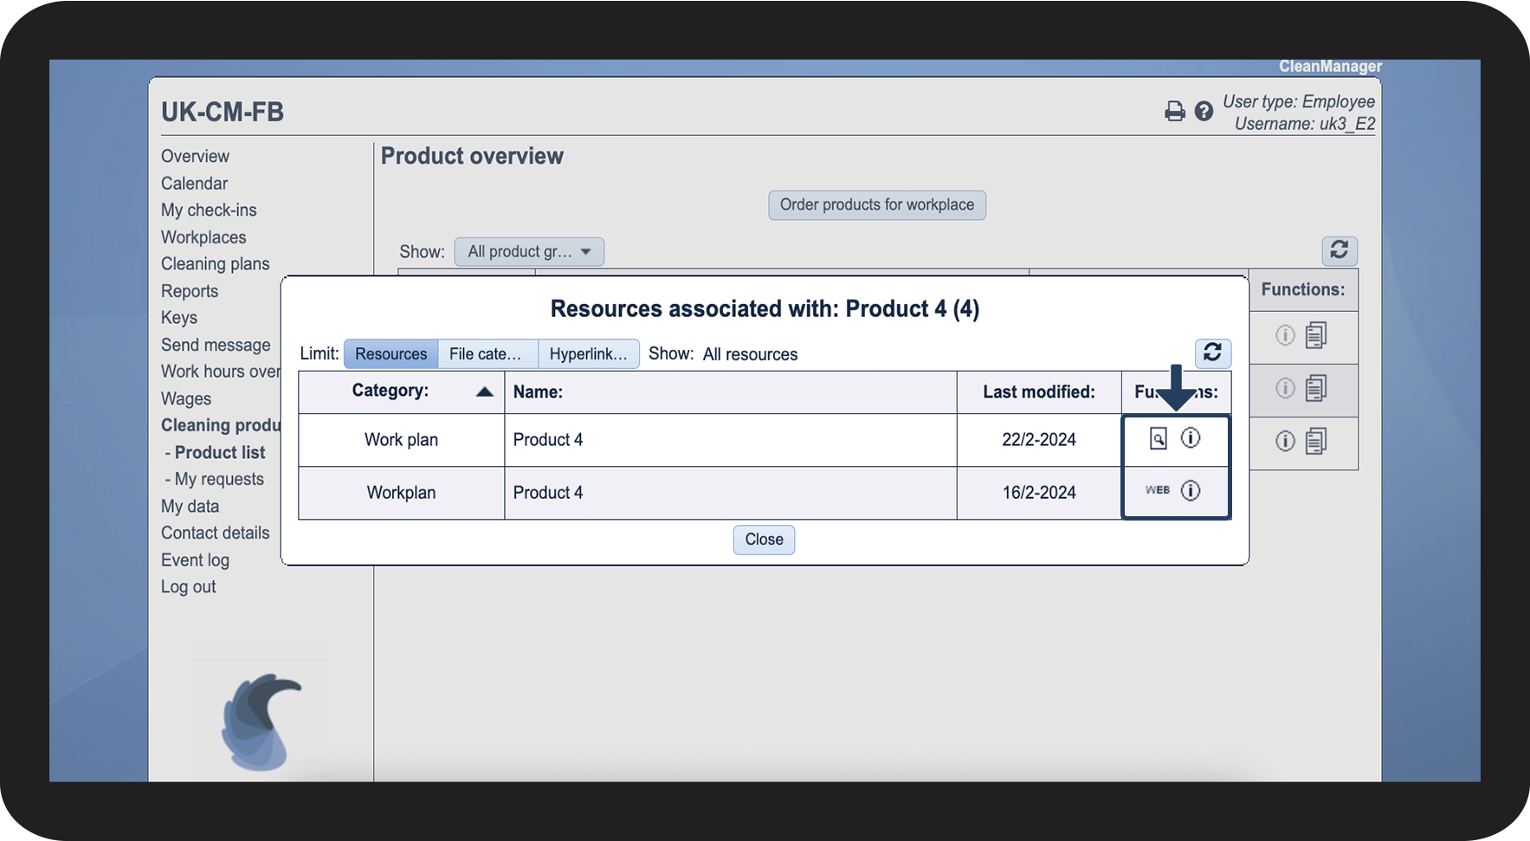Show info for Workplan resource dated 16/2-2024
This screenshot has width=1530, height=841.
pos(1191,491)
